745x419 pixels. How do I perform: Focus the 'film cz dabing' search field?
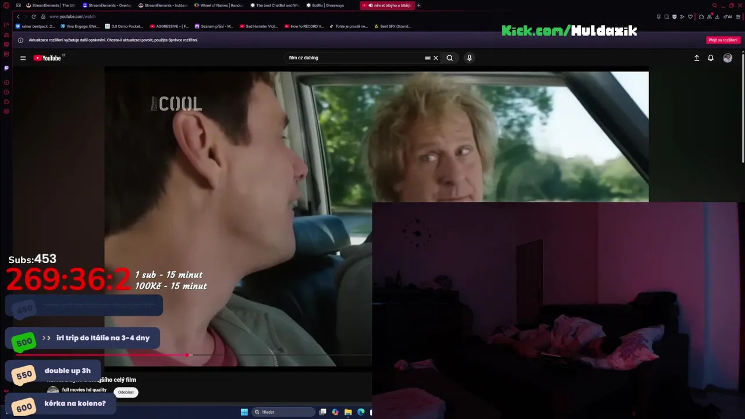[355, 58]
